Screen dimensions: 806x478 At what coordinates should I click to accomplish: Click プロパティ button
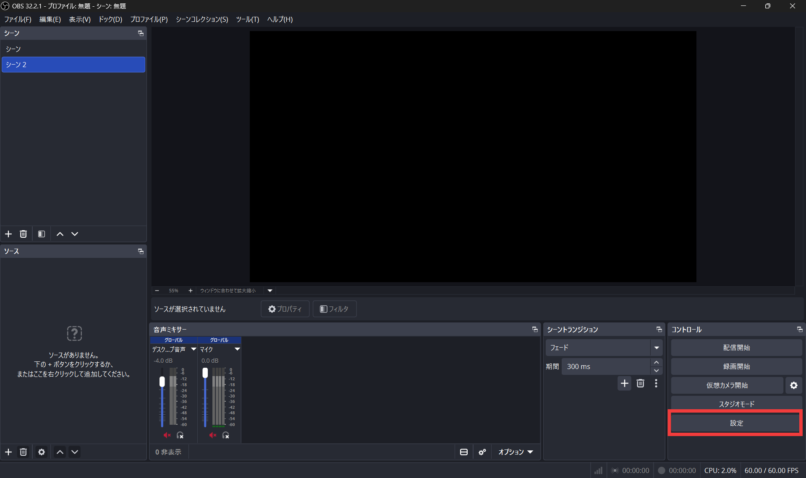(285, 309)
